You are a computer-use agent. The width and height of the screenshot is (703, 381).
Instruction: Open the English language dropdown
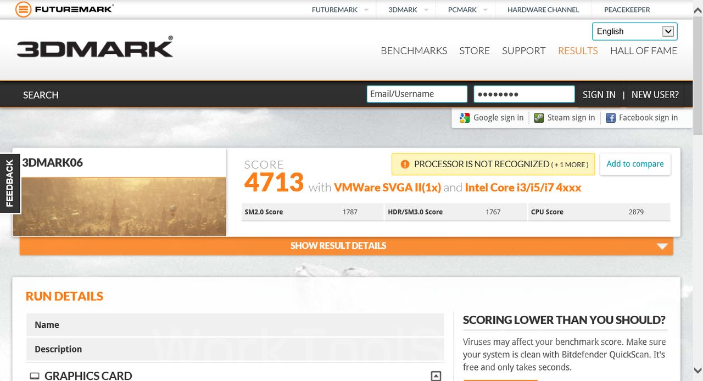coord(634,31)
